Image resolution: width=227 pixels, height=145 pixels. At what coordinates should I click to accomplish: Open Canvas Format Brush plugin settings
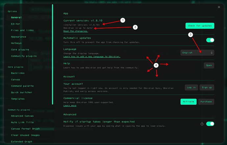tap(25, 129)
